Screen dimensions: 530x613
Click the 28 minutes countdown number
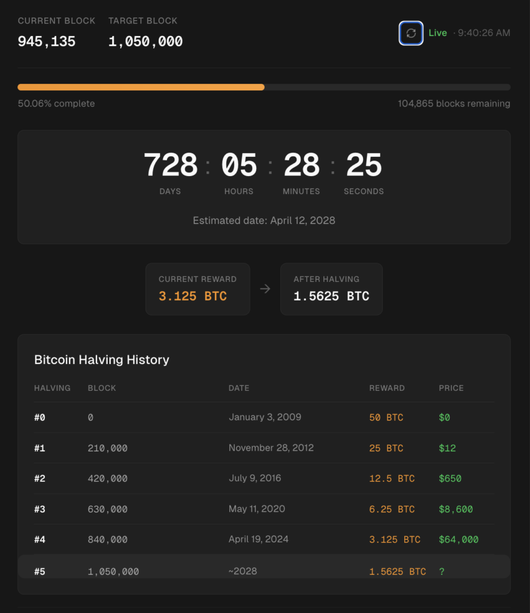pyautogui.click(x=301, y=165)
